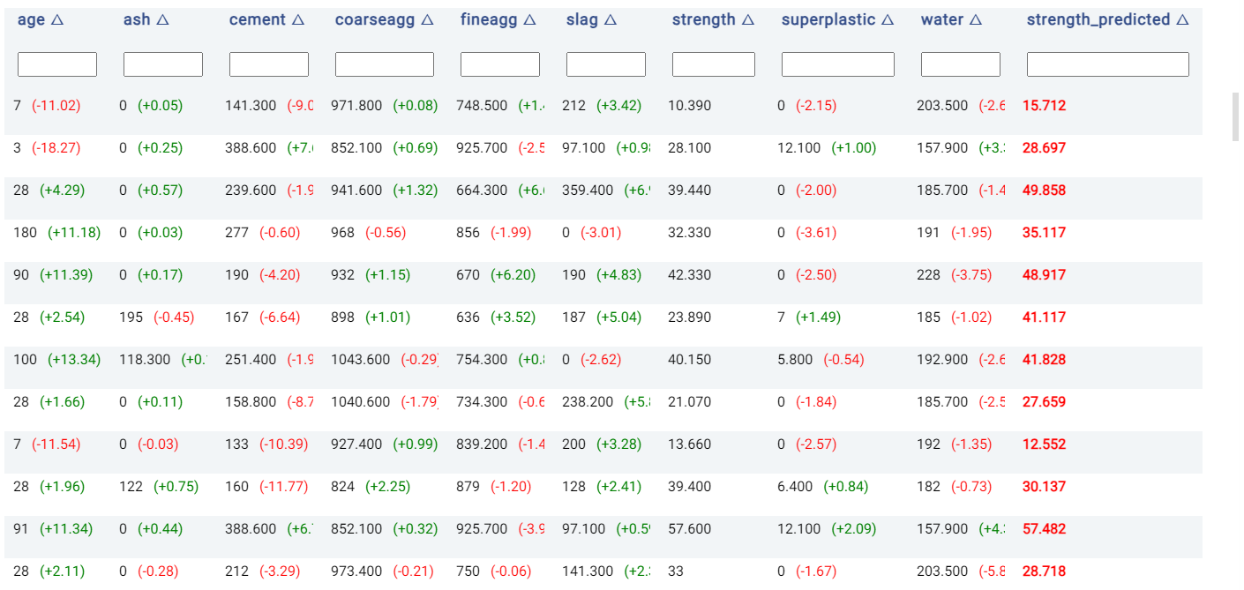Toggle sort on coarseagg column triangle
Screen dimensions: 1244x590
tap(427, 20)
